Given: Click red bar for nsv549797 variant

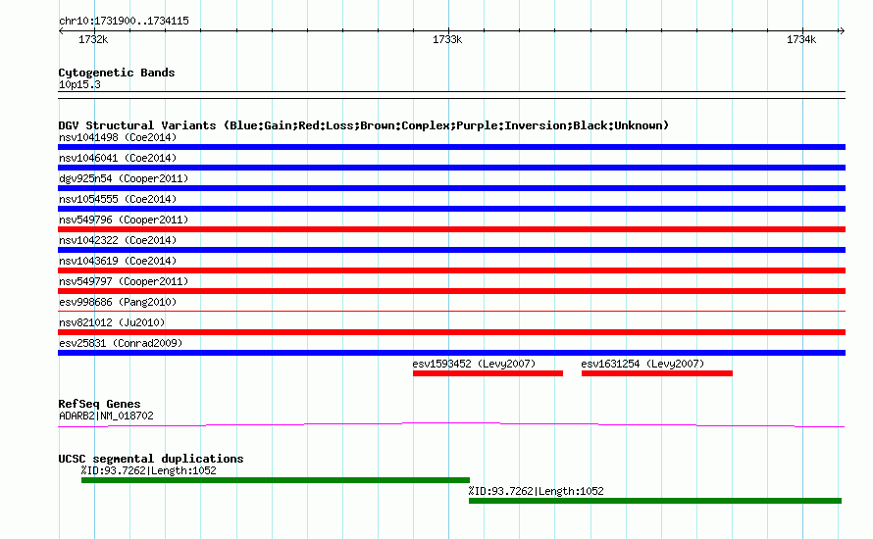Looking at the screenshot, I should pos(451,291).
